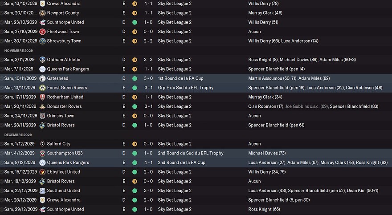392x215 pixels.
Task: Click the Forest Green Rovers crest
Action: (x=42, y=88)
